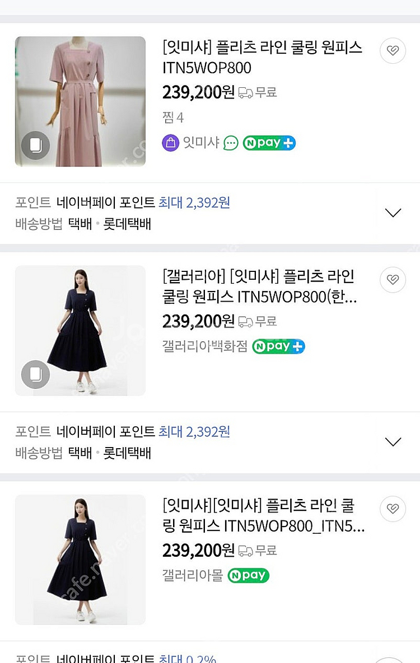420x663 pixels.
Task: Open multi-image icon on pink dress thumbnail
Action: (x=36, y=145)
